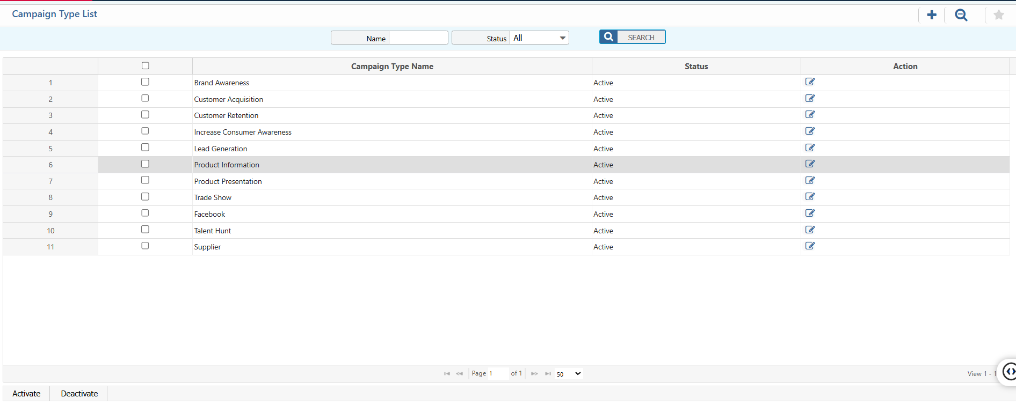This screenshot has height=405, width=1016.
Task: Click the Deactivate button
Action: point(79,394)
